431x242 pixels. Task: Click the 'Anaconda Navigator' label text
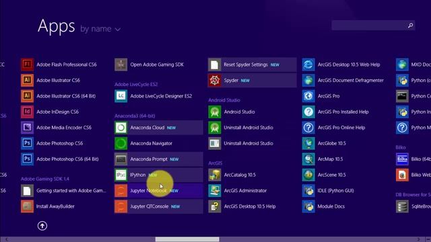tap(151, 143)
